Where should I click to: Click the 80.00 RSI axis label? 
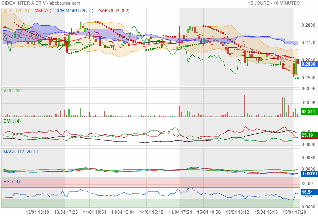(307, 184)
